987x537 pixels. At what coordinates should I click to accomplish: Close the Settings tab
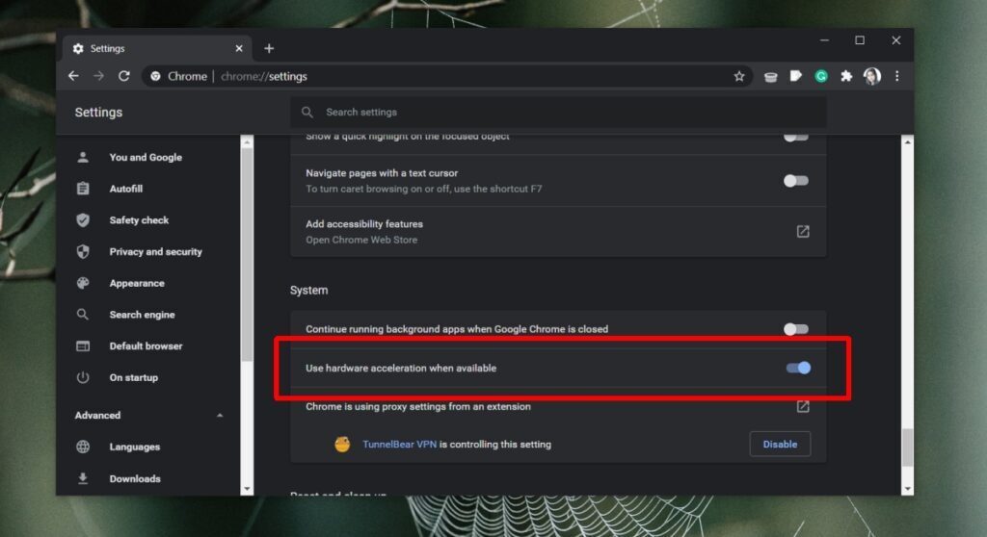[239, 48]
